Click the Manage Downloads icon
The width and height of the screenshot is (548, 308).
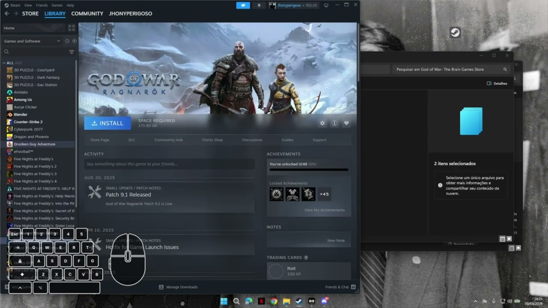point(161,287)
